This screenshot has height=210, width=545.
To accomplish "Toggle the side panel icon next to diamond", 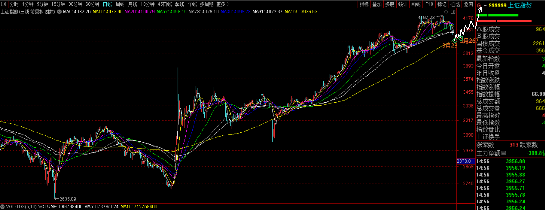I will [453, 12].
